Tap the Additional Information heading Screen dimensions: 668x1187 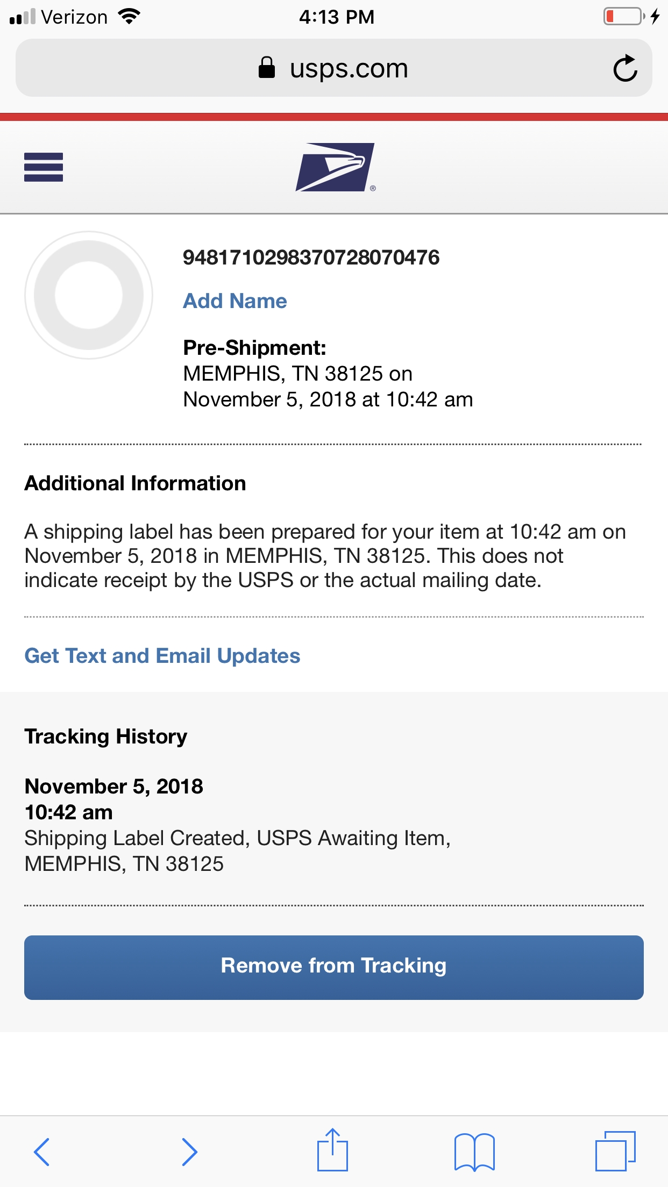[136, 483]
